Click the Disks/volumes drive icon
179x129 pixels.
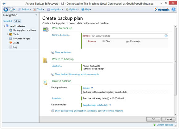coord(93,36)
